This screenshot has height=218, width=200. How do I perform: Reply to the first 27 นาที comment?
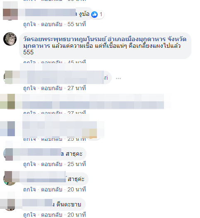(52, 88)
